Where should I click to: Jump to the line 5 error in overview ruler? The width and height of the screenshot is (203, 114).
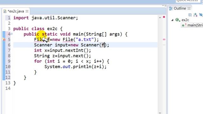point(164,39)
